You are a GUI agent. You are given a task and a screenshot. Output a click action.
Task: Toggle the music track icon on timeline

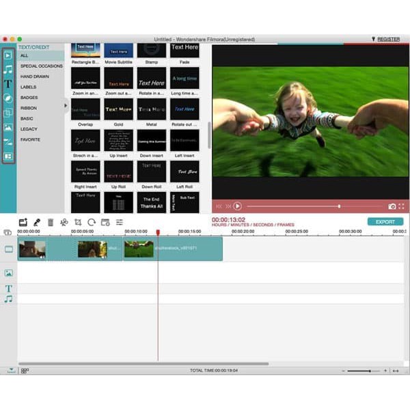tap(9, 299)
